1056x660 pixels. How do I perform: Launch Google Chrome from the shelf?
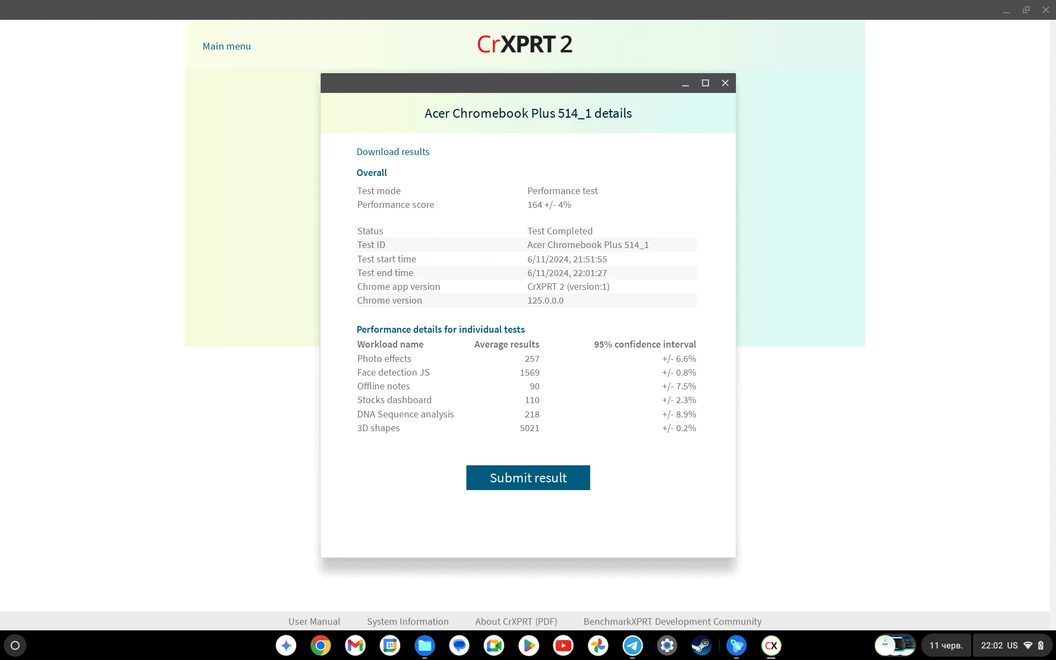click(321, 645)
